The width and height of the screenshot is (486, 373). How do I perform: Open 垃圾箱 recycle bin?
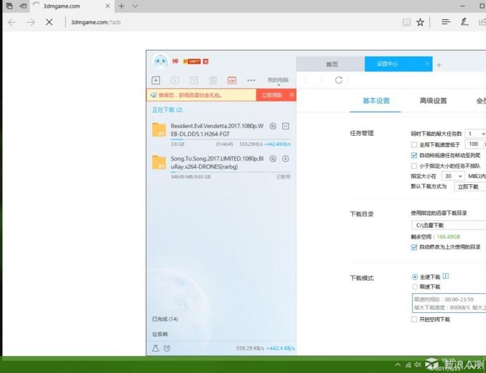point(160,334)
